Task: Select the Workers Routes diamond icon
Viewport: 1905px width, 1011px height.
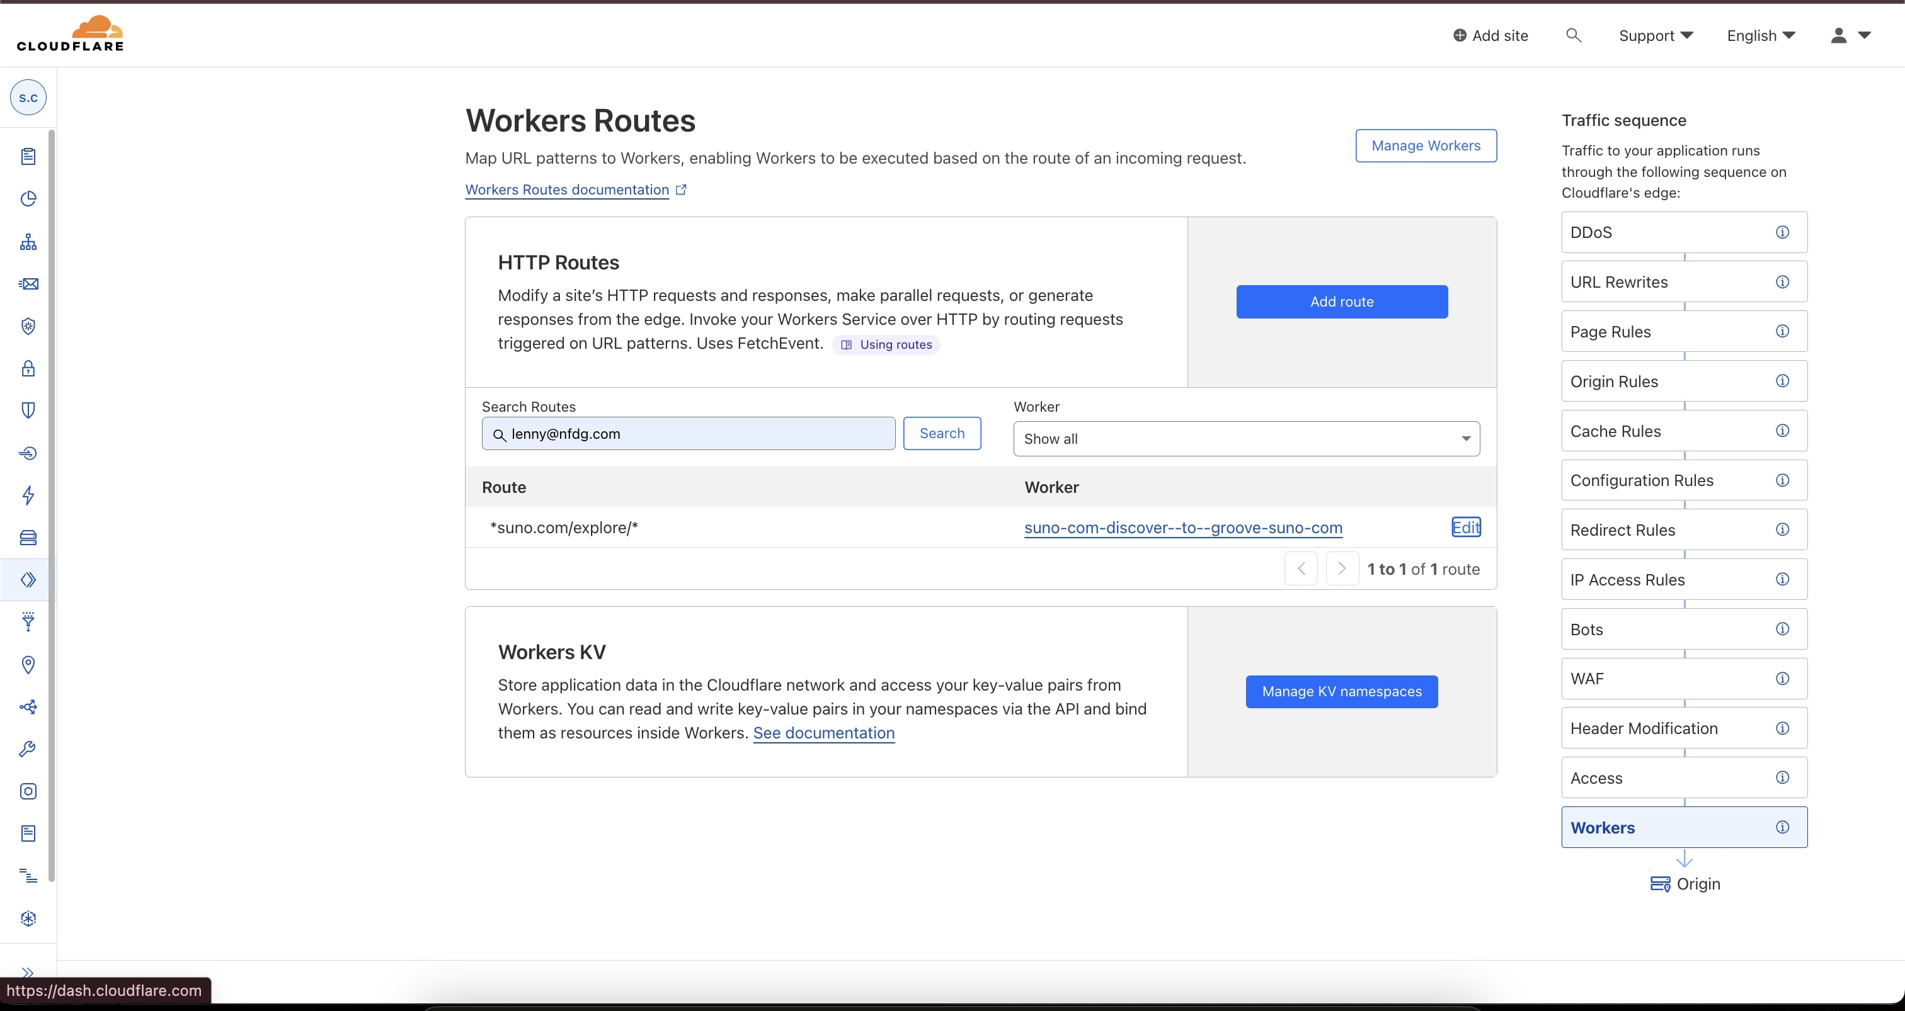Action: 28,579
